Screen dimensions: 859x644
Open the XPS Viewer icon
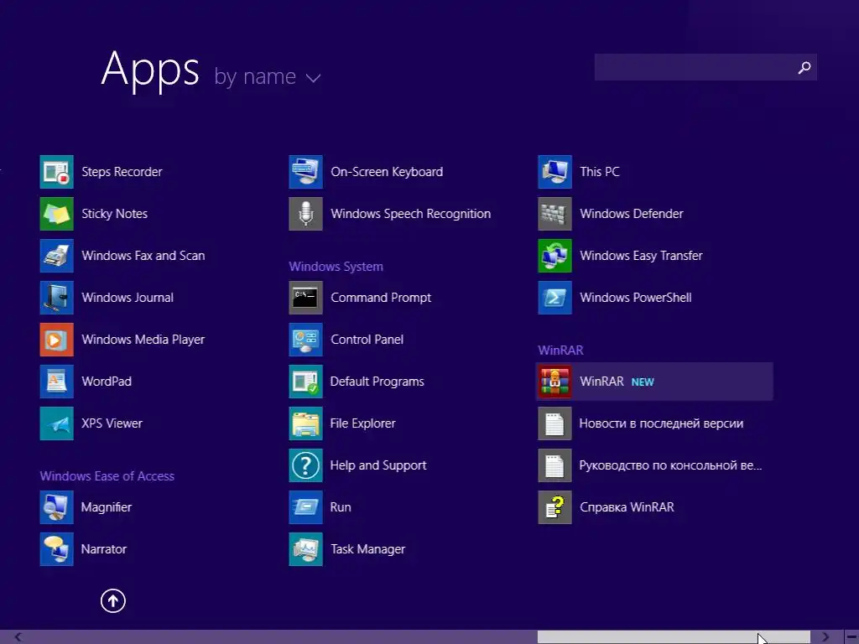[56, 423]
